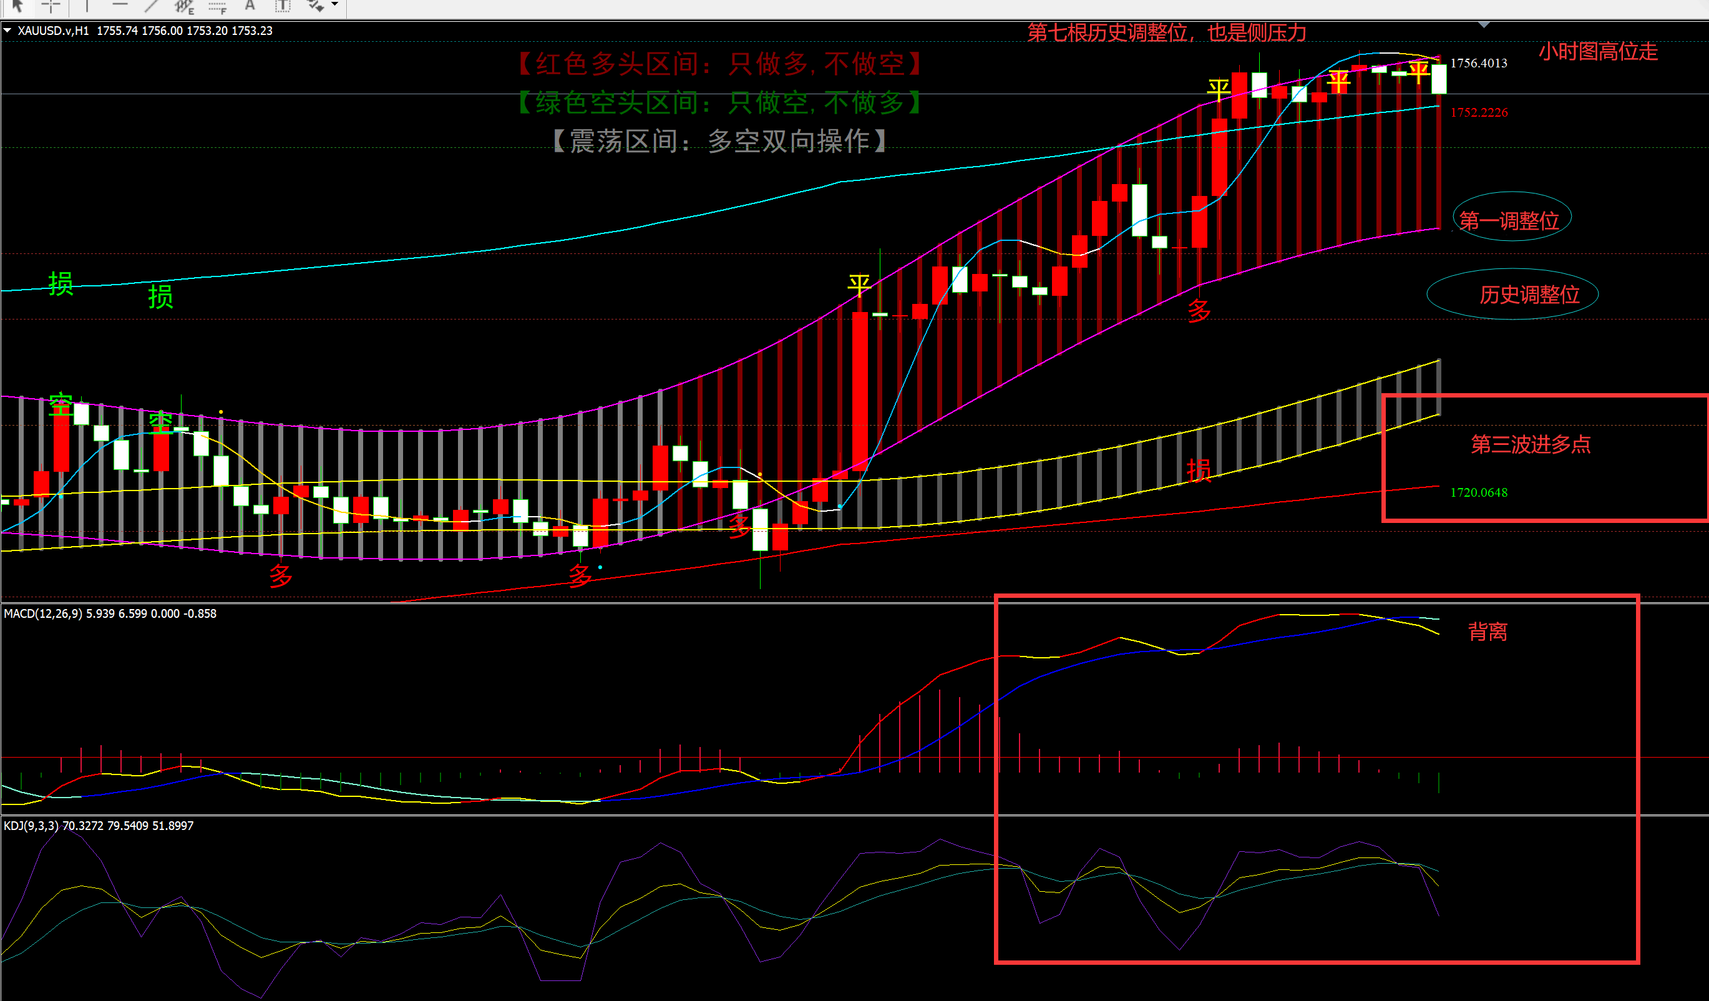Click the equidistant channel tool
Viewport: 1709px width, 1001px height.
click(184, 6)
